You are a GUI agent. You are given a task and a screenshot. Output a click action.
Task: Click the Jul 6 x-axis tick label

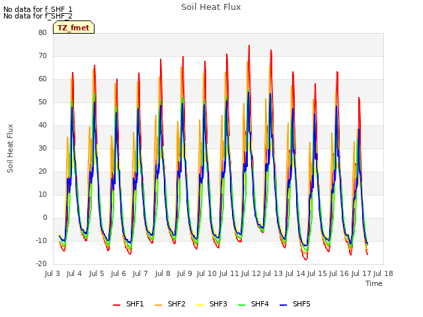[x=118, y=273]
